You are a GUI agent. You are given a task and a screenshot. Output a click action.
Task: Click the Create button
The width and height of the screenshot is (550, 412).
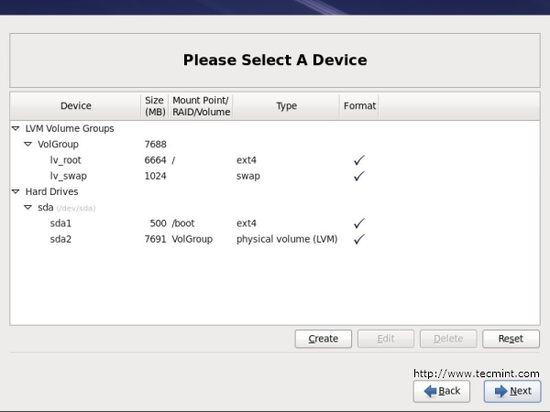point(324,339)
